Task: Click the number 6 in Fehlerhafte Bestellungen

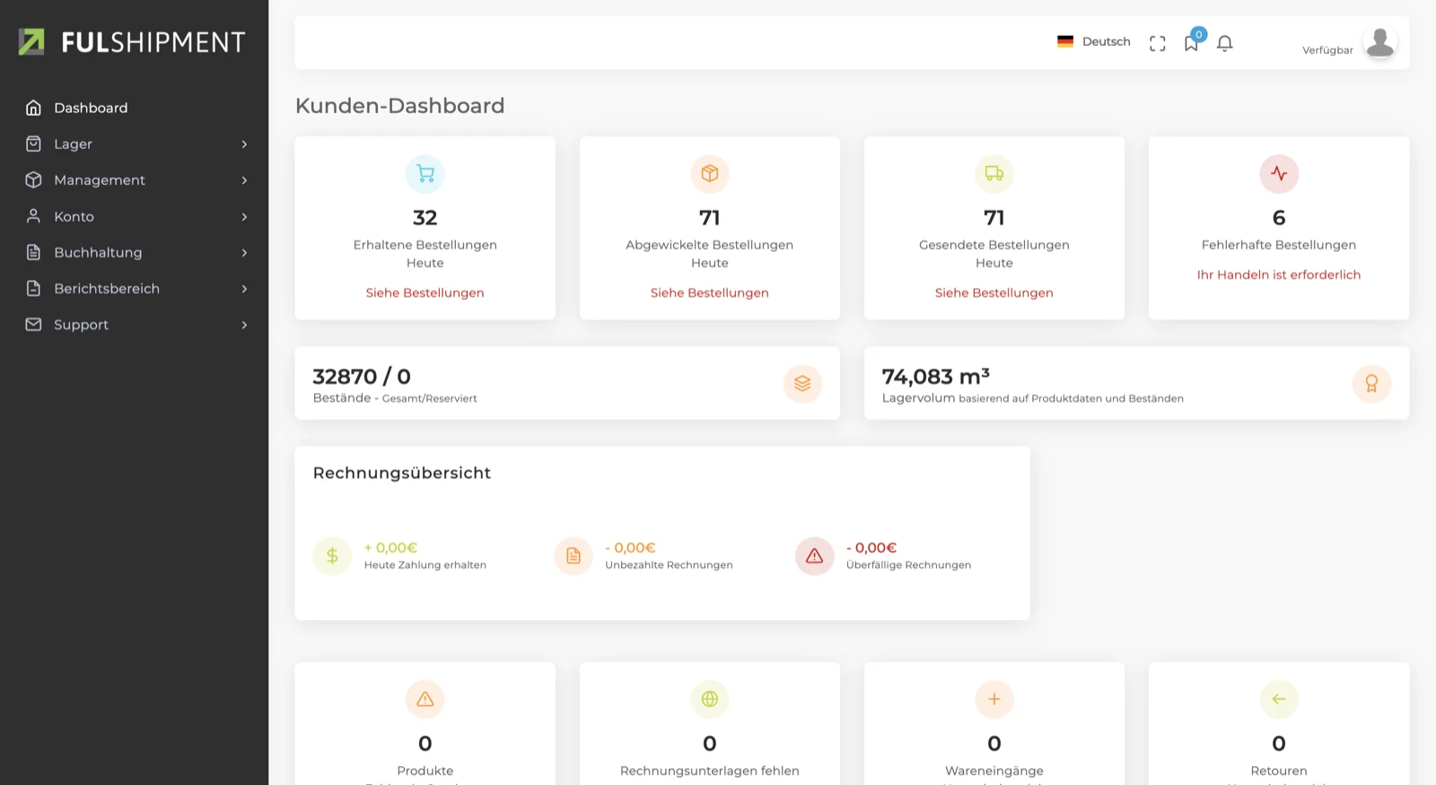Action: (x=1279, y=218)
